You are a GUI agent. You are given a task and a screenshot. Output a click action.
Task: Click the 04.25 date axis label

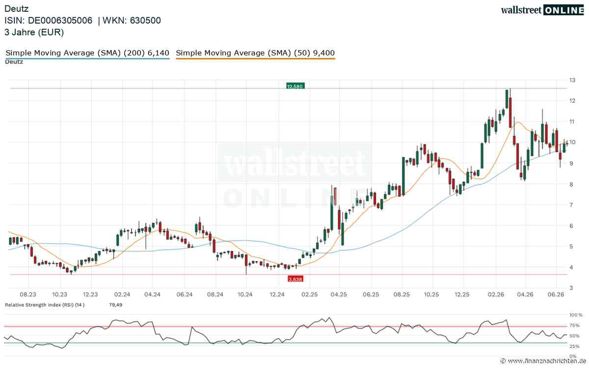pos(339,294)
